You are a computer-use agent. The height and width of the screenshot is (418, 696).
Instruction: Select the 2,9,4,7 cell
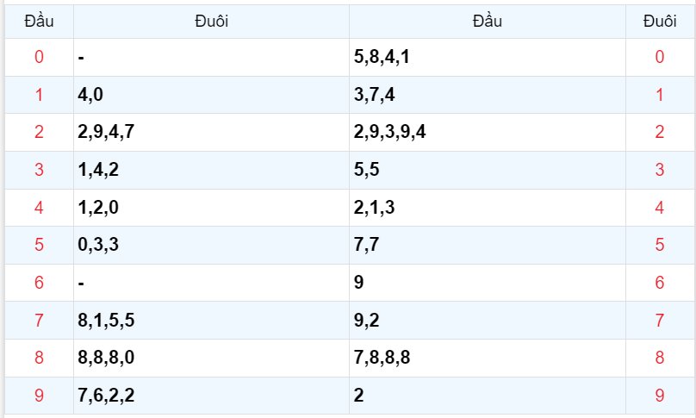[x=106, y=132]
